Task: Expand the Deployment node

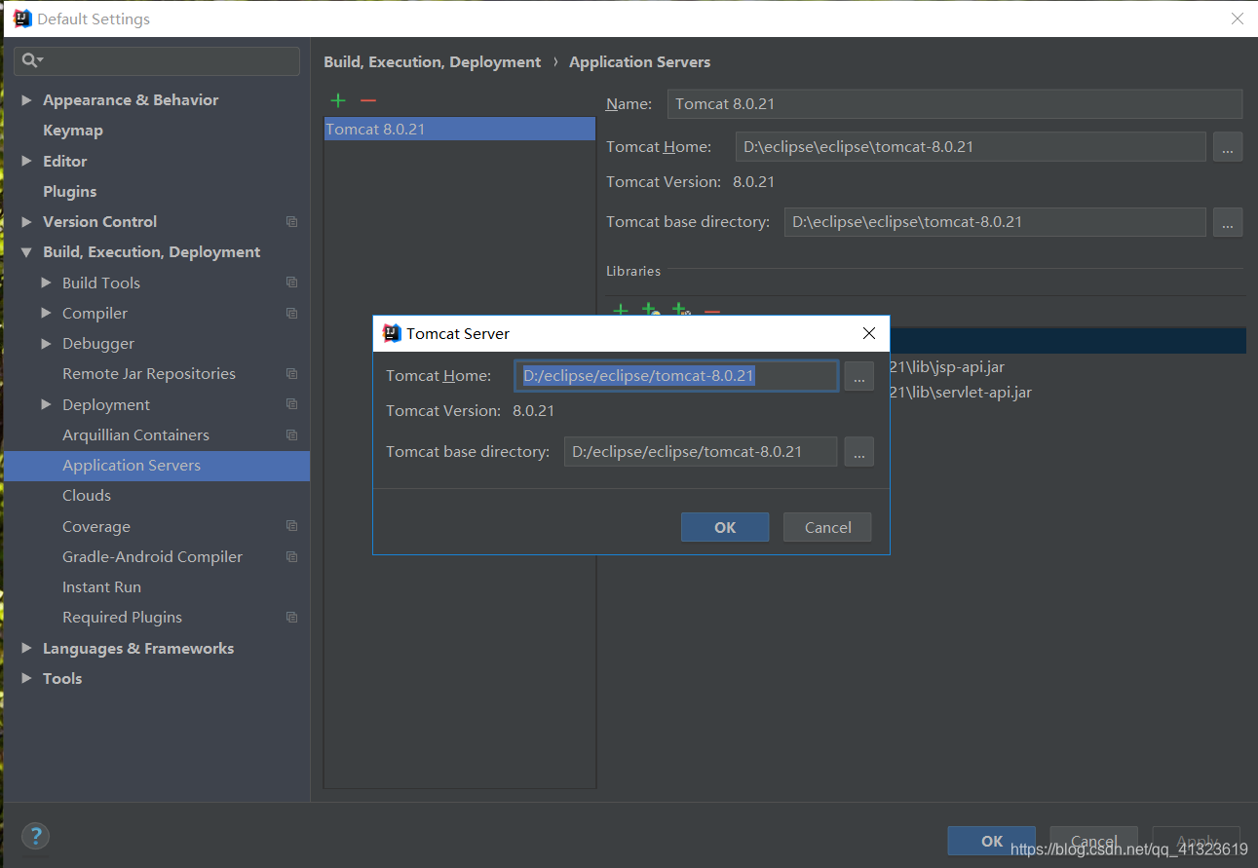Action: pyautogui.click(x=46, y=404)
